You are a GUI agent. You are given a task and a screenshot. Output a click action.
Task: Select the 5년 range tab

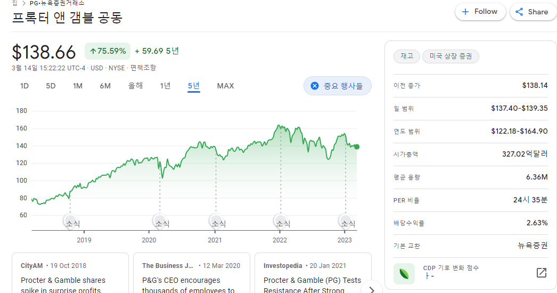point(194,86)
